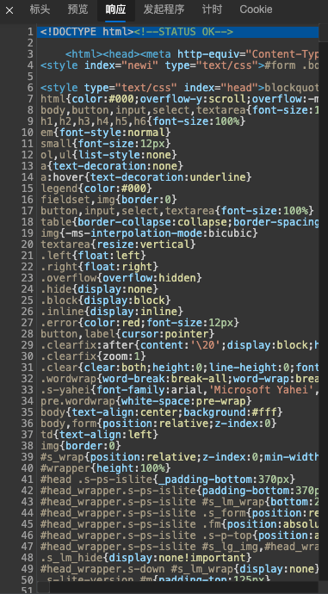Click line fieldset,img{border:0}
Screen dimensions: 328x594
click(x=109, y=200)
